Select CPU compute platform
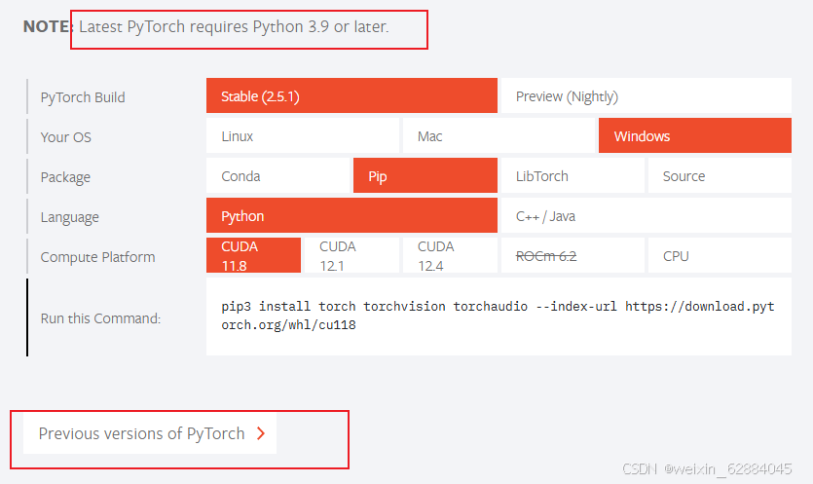 (x=720, y=256)
